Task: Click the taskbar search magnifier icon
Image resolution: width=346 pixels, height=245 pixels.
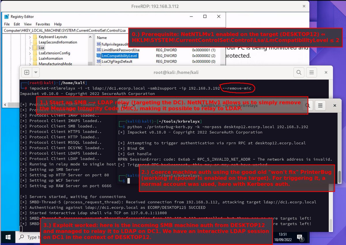Action: click(21, 237)
